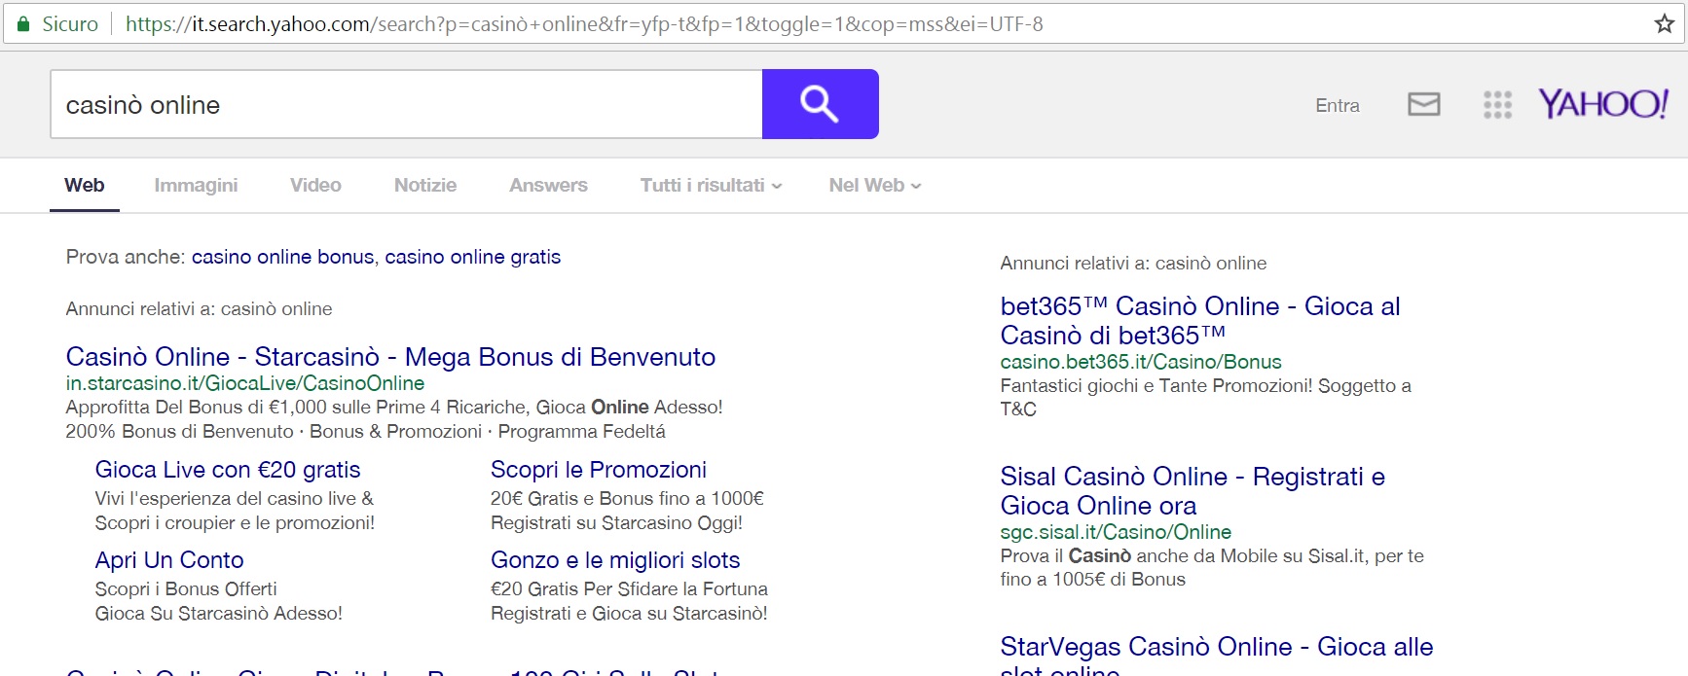This screenshot has width=1688, height=676.
Task: Switch to the Video tab
Action: pos(315,185)
